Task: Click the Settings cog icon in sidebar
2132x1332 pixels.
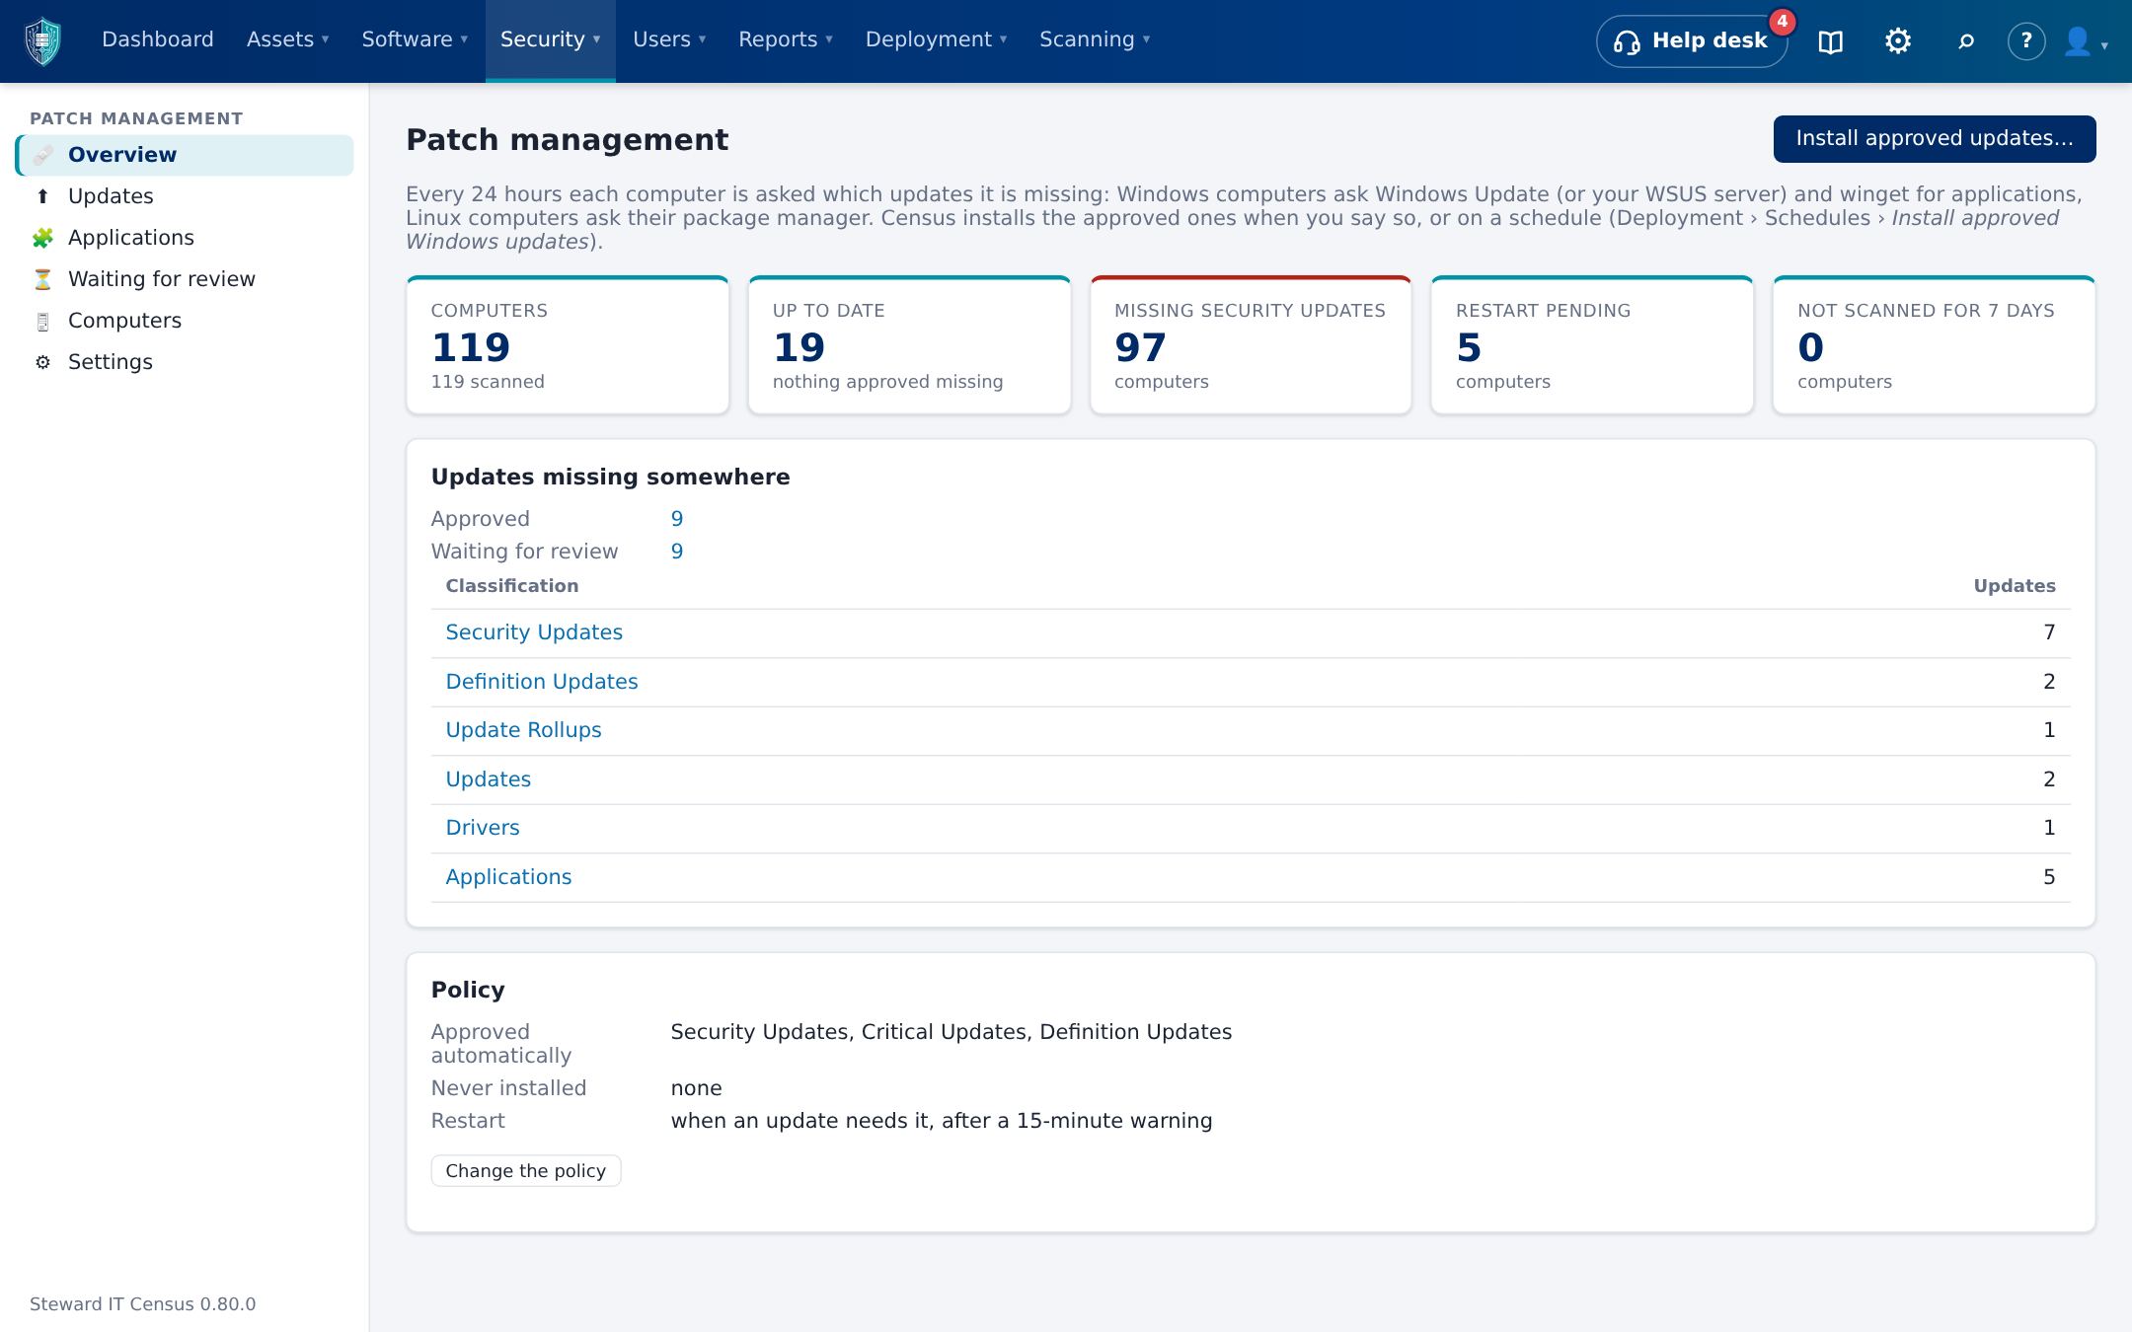Action: pyautogui.click(x=42, y=362)
